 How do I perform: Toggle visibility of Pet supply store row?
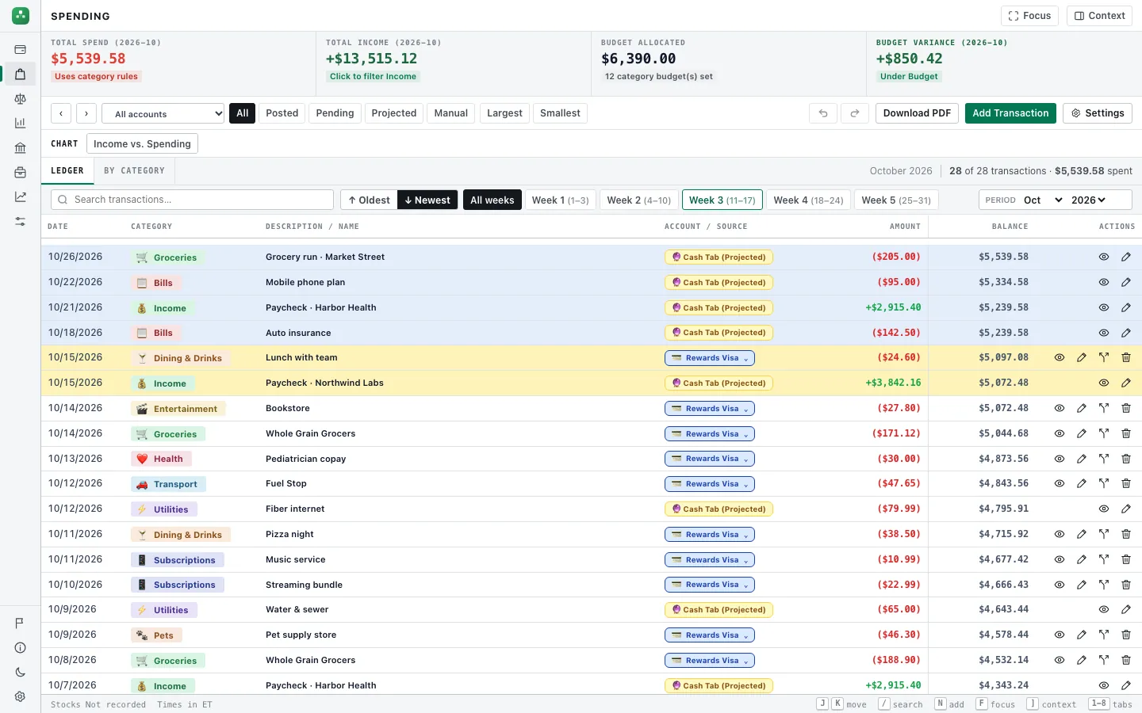click(x=1060, y=635)
